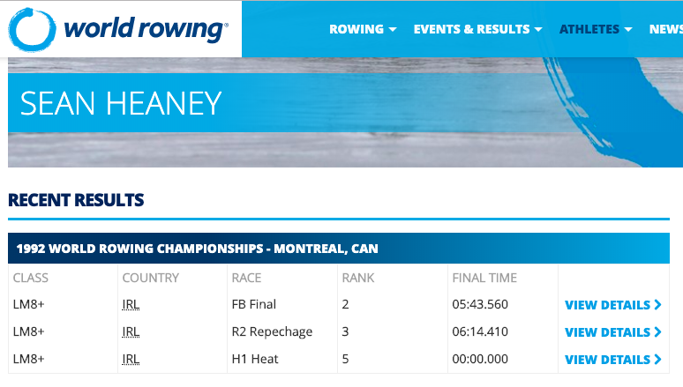
Task: Expand the Athletes menu dropdown arrow
Action: coord(628,30)
